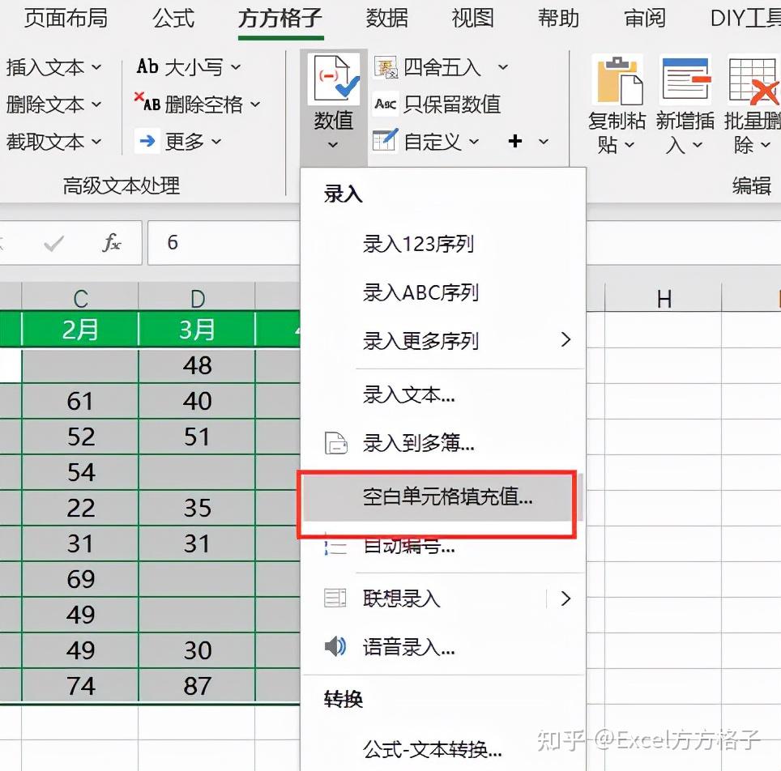
Task: Open the 自定义 tool icon
Action: (x=386, y=141)
